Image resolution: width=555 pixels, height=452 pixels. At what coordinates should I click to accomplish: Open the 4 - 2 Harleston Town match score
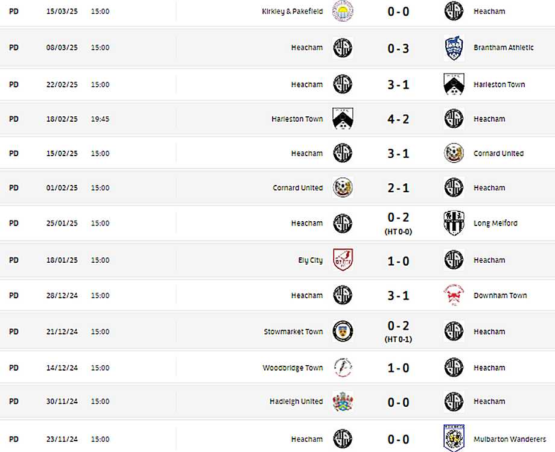click(x=398, y=119)
